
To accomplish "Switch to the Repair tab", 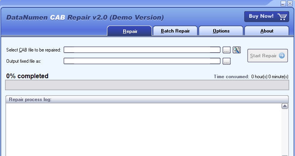I will coord(129,31).
